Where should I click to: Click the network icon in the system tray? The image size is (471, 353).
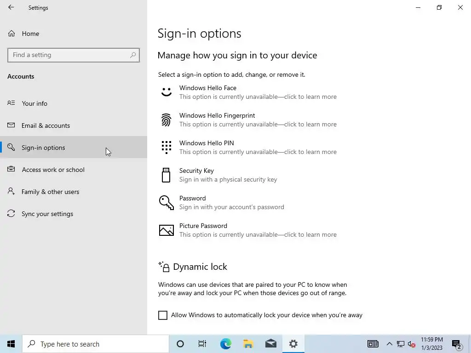pyautogui.click(x=401, y=344)
